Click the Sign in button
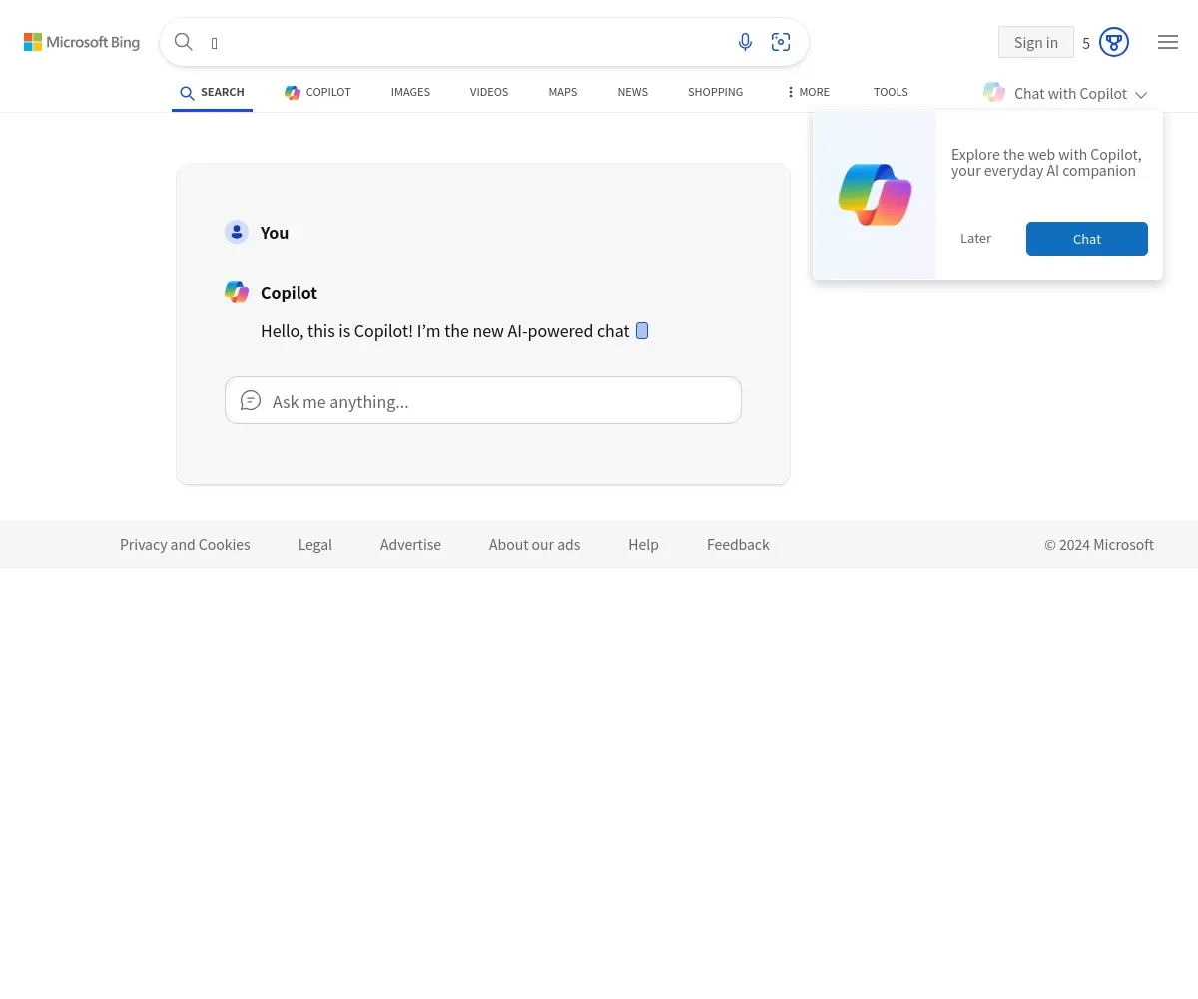Viewport: 1198px width, 999px height. coord(1036,42)
